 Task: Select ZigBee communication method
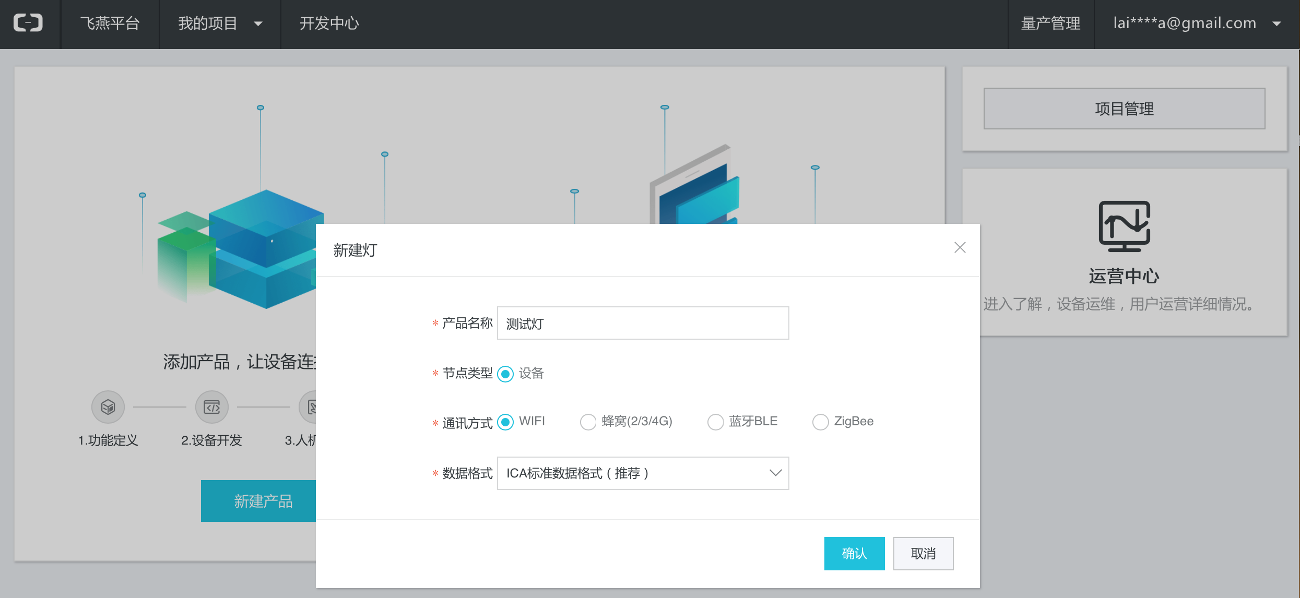coord(820,422)
